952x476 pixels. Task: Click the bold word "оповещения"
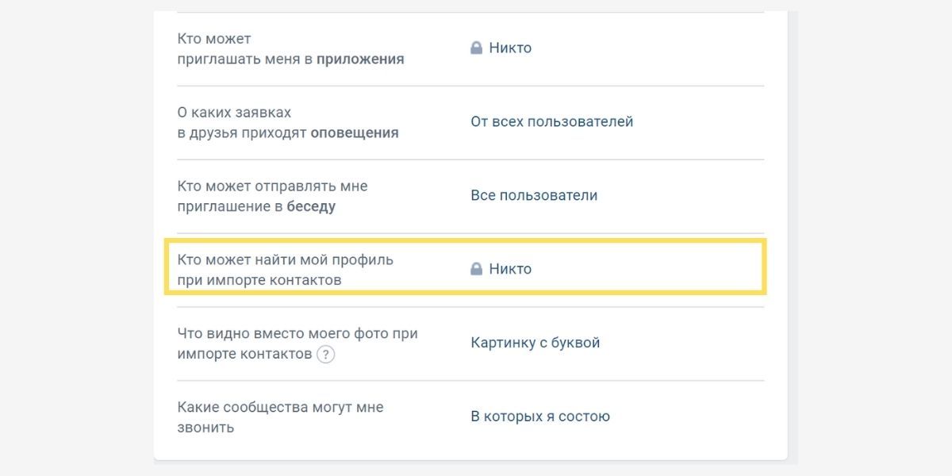pos(355,133)
